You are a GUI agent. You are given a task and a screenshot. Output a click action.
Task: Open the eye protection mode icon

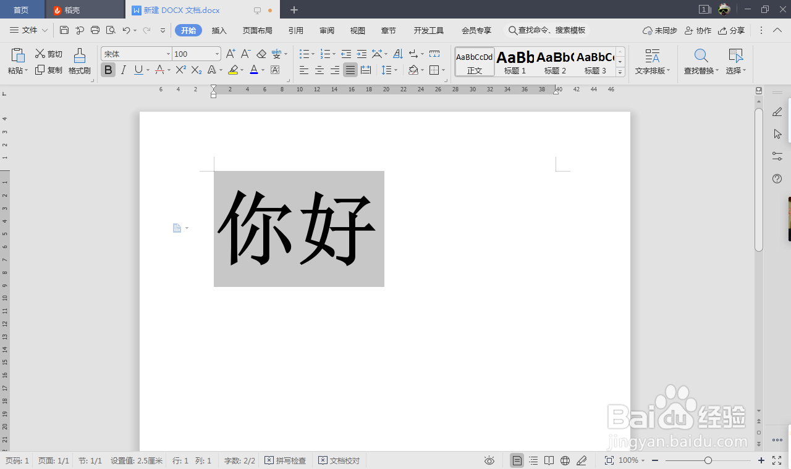(x=489, y=460)
